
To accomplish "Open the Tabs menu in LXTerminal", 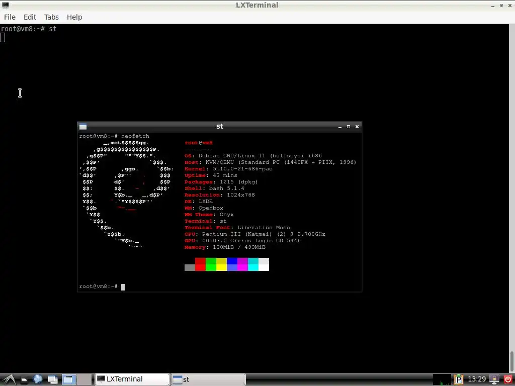I will coord(51,17).
